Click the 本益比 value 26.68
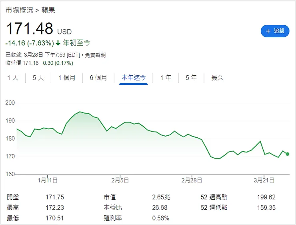This screenshot has width=296, height=225. (160, 208)
